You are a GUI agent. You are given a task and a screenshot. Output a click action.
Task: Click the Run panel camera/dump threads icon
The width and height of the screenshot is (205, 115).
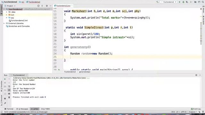click(x=5, y=87)
